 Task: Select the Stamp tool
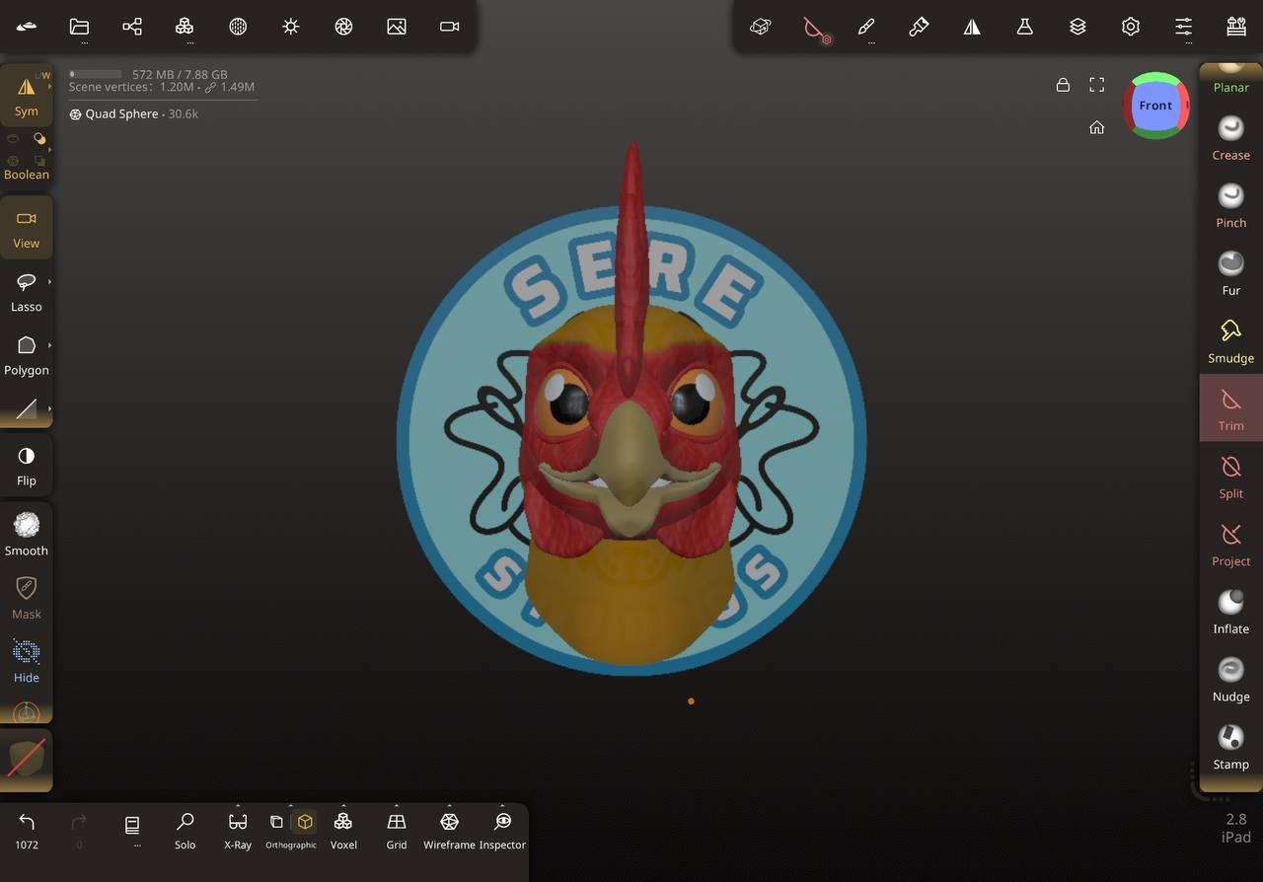point(1230,746)
